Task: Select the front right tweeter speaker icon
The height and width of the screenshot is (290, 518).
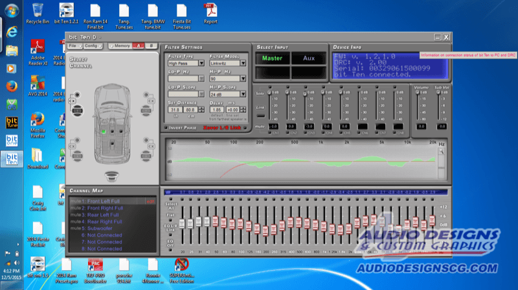Action: [146, 95]
